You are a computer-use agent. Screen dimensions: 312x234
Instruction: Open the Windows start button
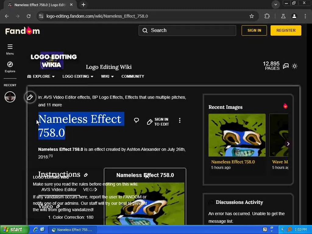click(x=14, y=230)
